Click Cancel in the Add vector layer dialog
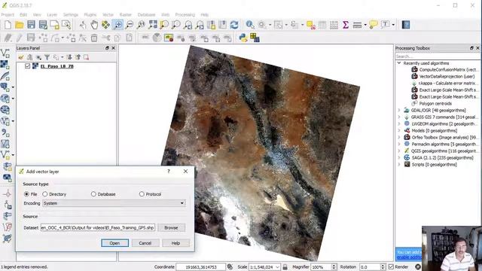 145,243
